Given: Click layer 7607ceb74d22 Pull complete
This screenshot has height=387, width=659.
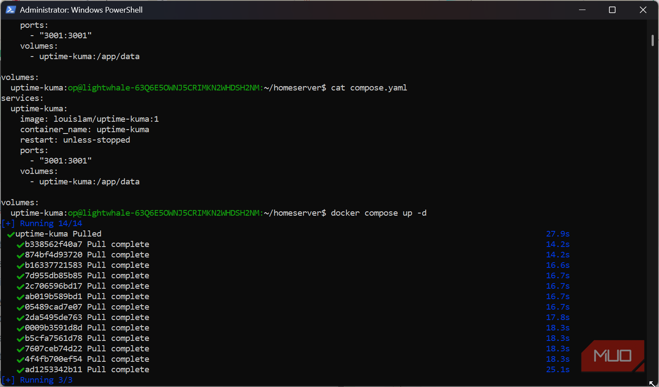Looking at the screenshot, I should pos(87,349).
